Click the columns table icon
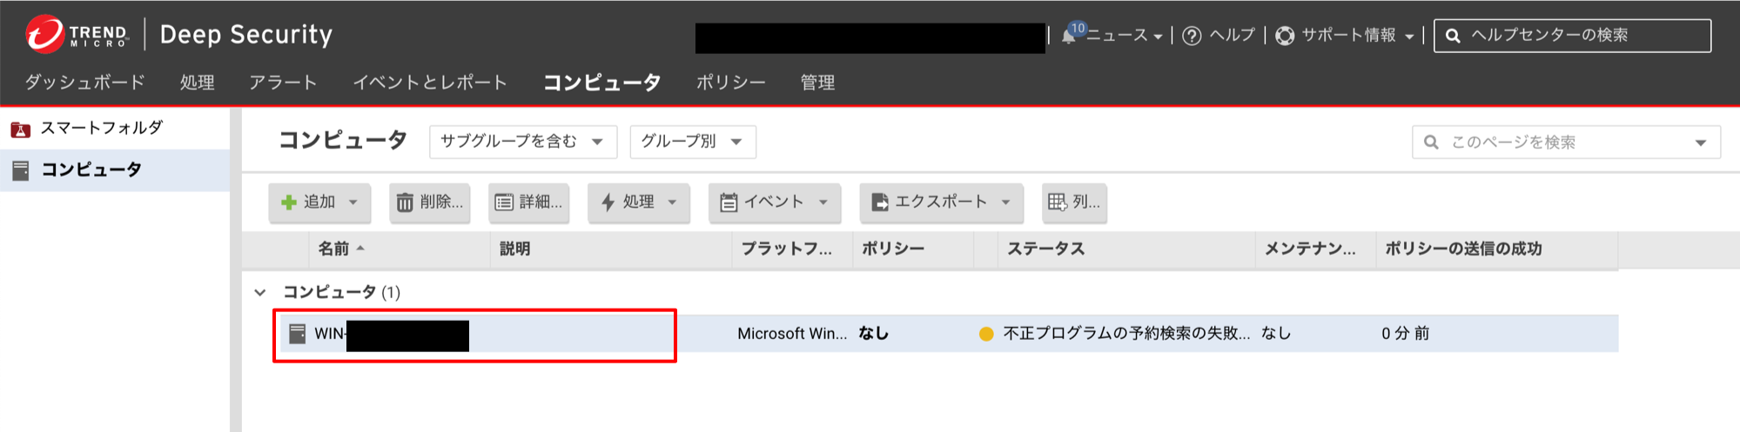This screenshot has width=1740, height=432. (1057, 202)
